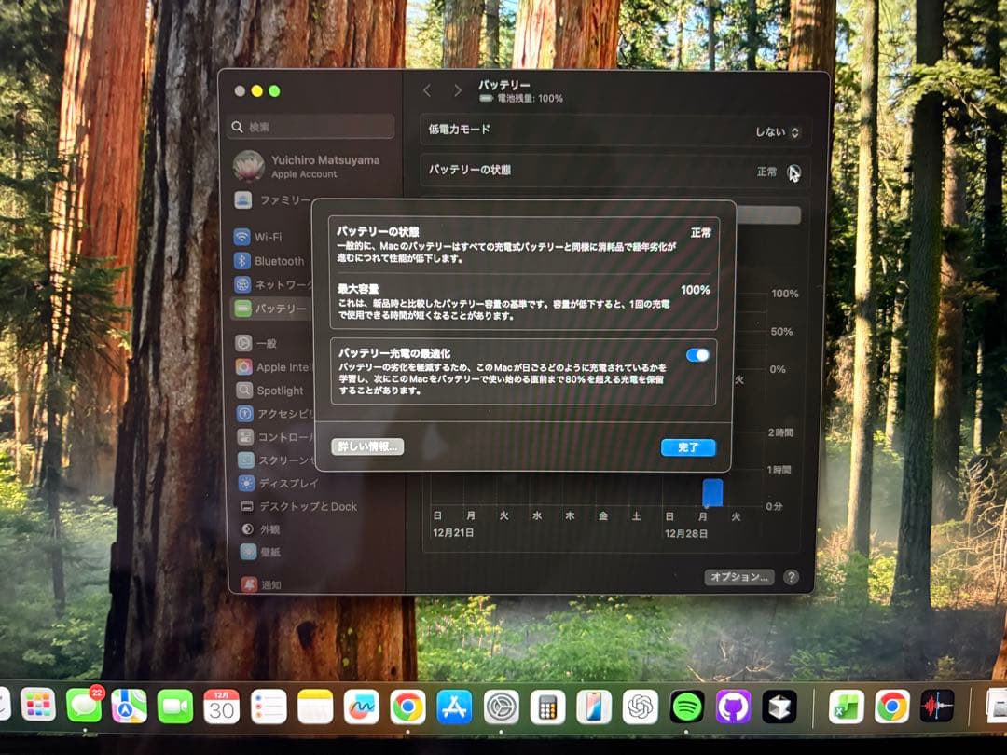Launch Spotify from the Dock
The height and width of the screenshot is (755, 1007).
[x=687, y=708]
